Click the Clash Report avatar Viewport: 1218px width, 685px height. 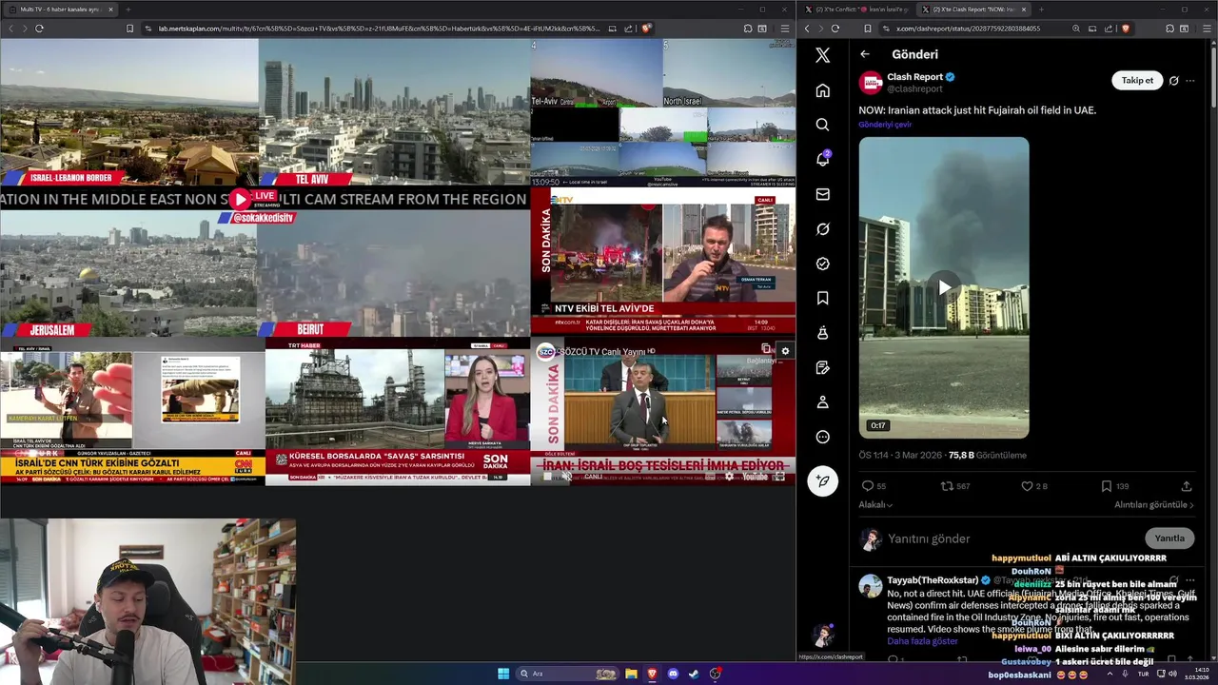[x=871, y=82]
